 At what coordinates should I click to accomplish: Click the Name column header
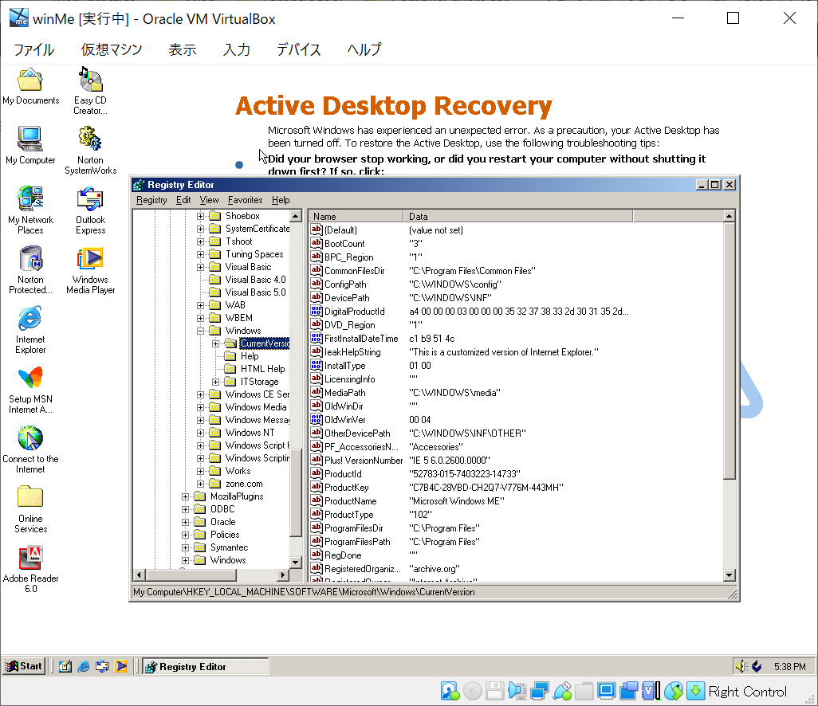click(x=356, y=217)
